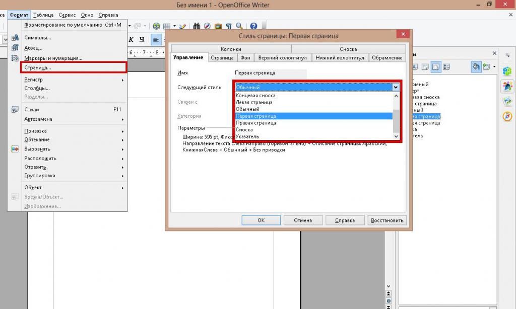Open Find & Replace binoculars icon
This screenshot has width=516, height=309.
click(197, 26)
